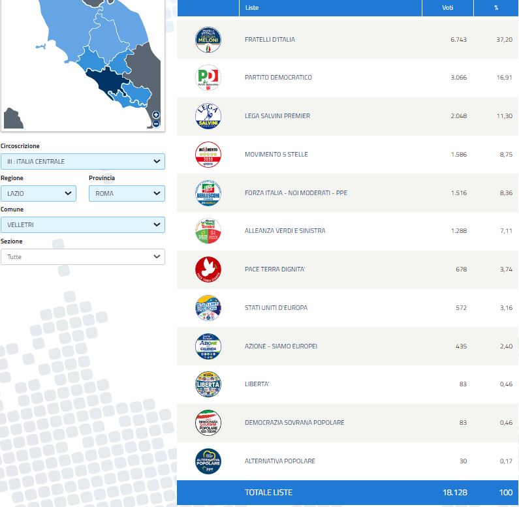Click the Forza Italia Berlusconi logo

coord(208,192)
